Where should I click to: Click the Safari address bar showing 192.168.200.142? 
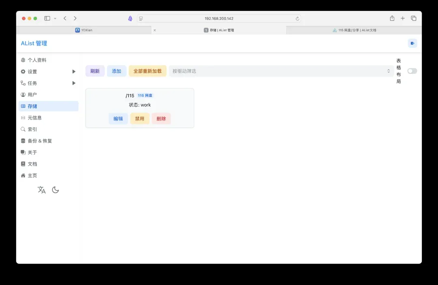click(219, 19)
